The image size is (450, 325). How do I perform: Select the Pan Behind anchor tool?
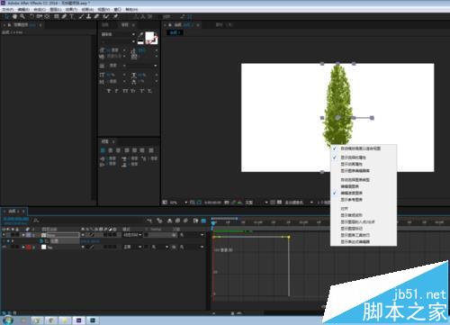(47, 16)
